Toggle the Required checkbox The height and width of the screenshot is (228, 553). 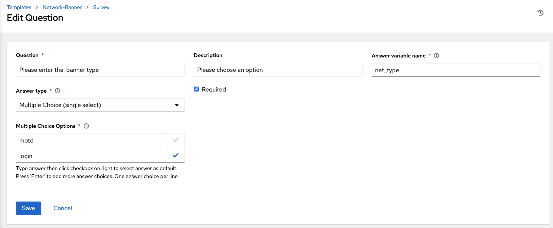[196, 90]
